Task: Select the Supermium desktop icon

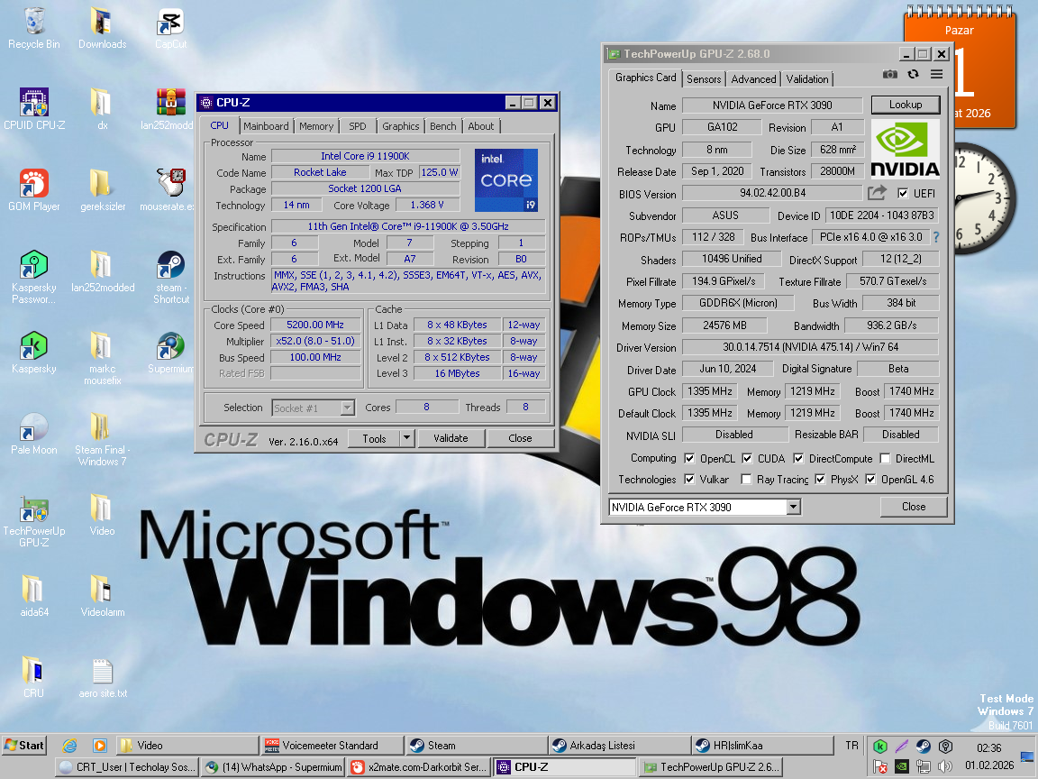Action: pyautogui.click(x=170, y=353)
